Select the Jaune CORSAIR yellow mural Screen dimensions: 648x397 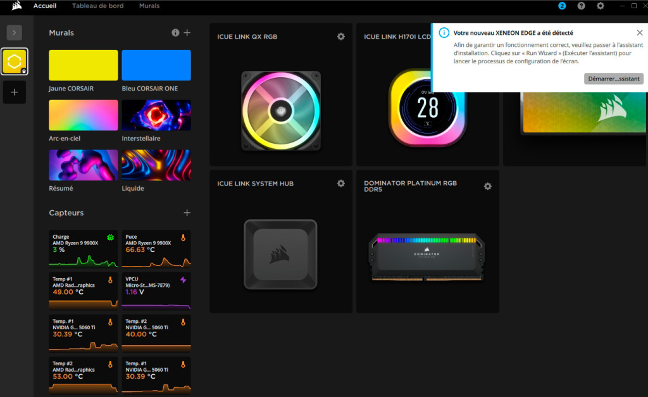tap(84, 65)
